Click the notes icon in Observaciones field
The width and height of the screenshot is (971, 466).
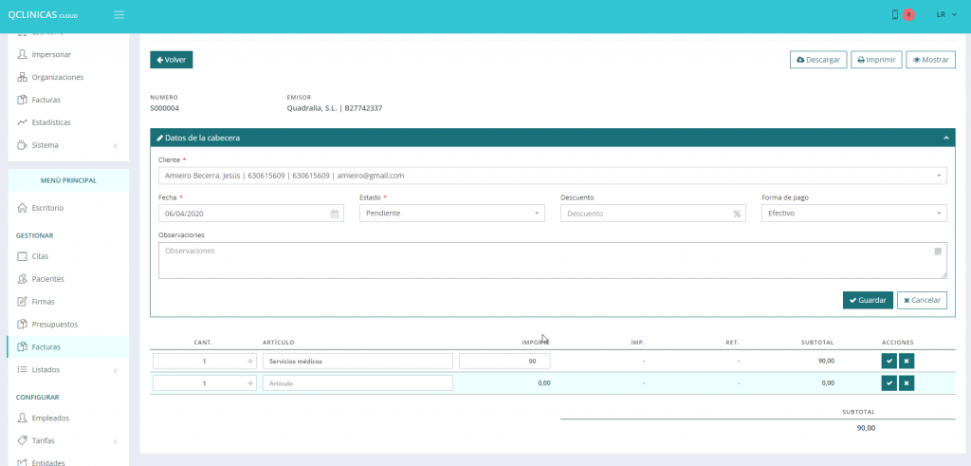pos(938,252)
